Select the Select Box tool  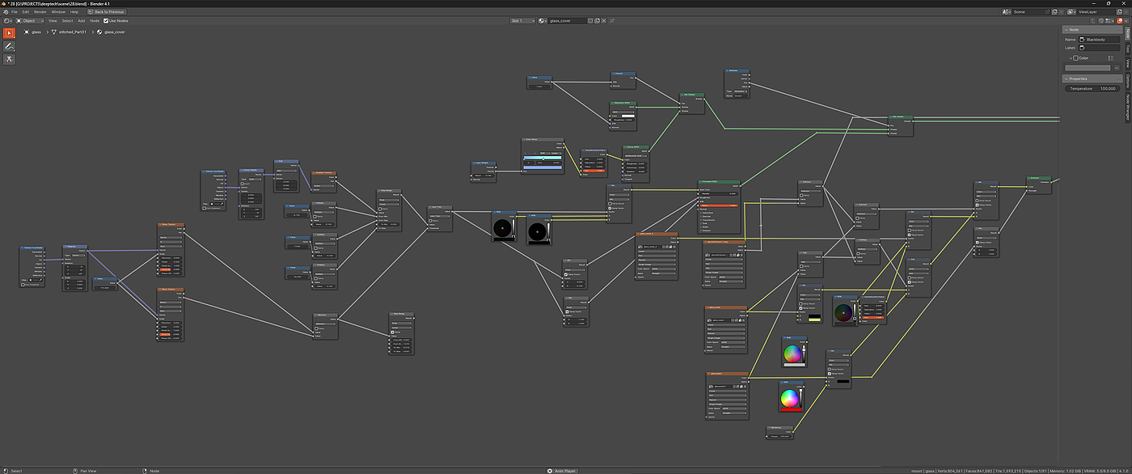(x=9, y=33)
